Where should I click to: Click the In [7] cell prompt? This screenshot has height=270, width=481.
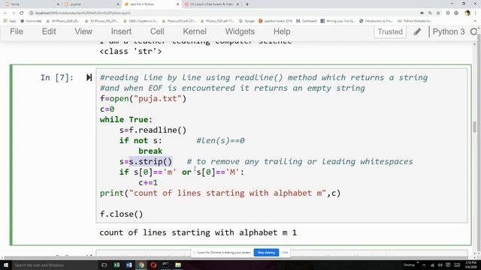(x=57, y=77)
